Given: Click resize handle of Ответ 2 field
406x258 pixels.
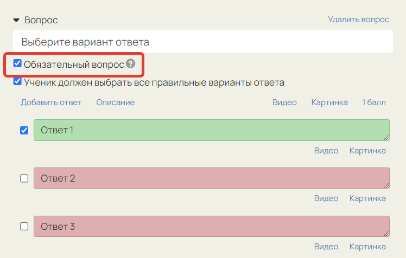Looking at the screenshot, I should [x=386, y=185].
